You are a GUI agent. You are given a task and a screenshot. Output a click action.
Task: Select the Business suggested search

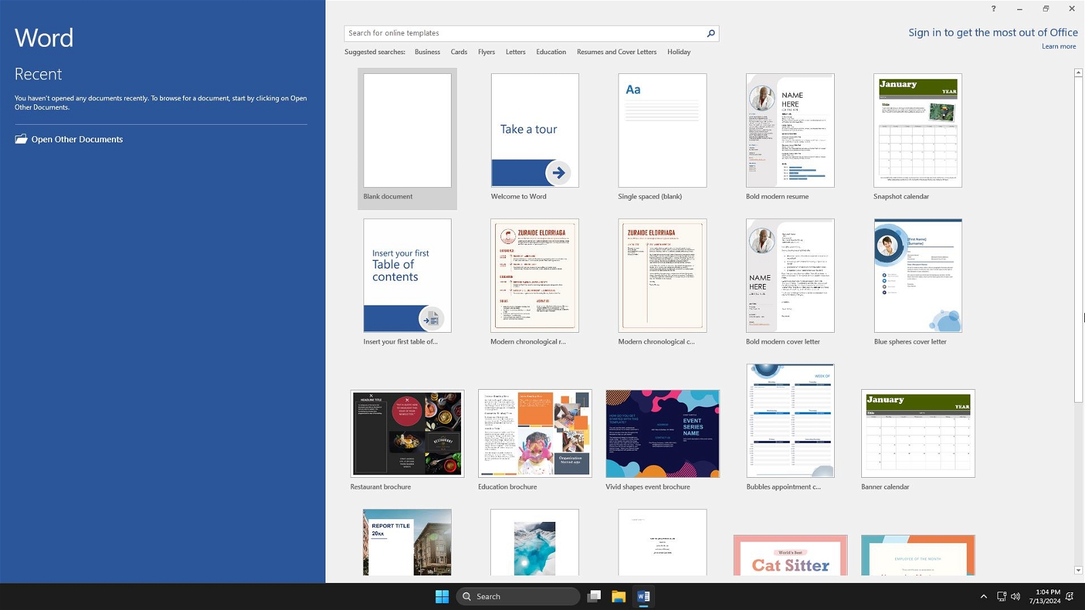[x=427, y=52]
